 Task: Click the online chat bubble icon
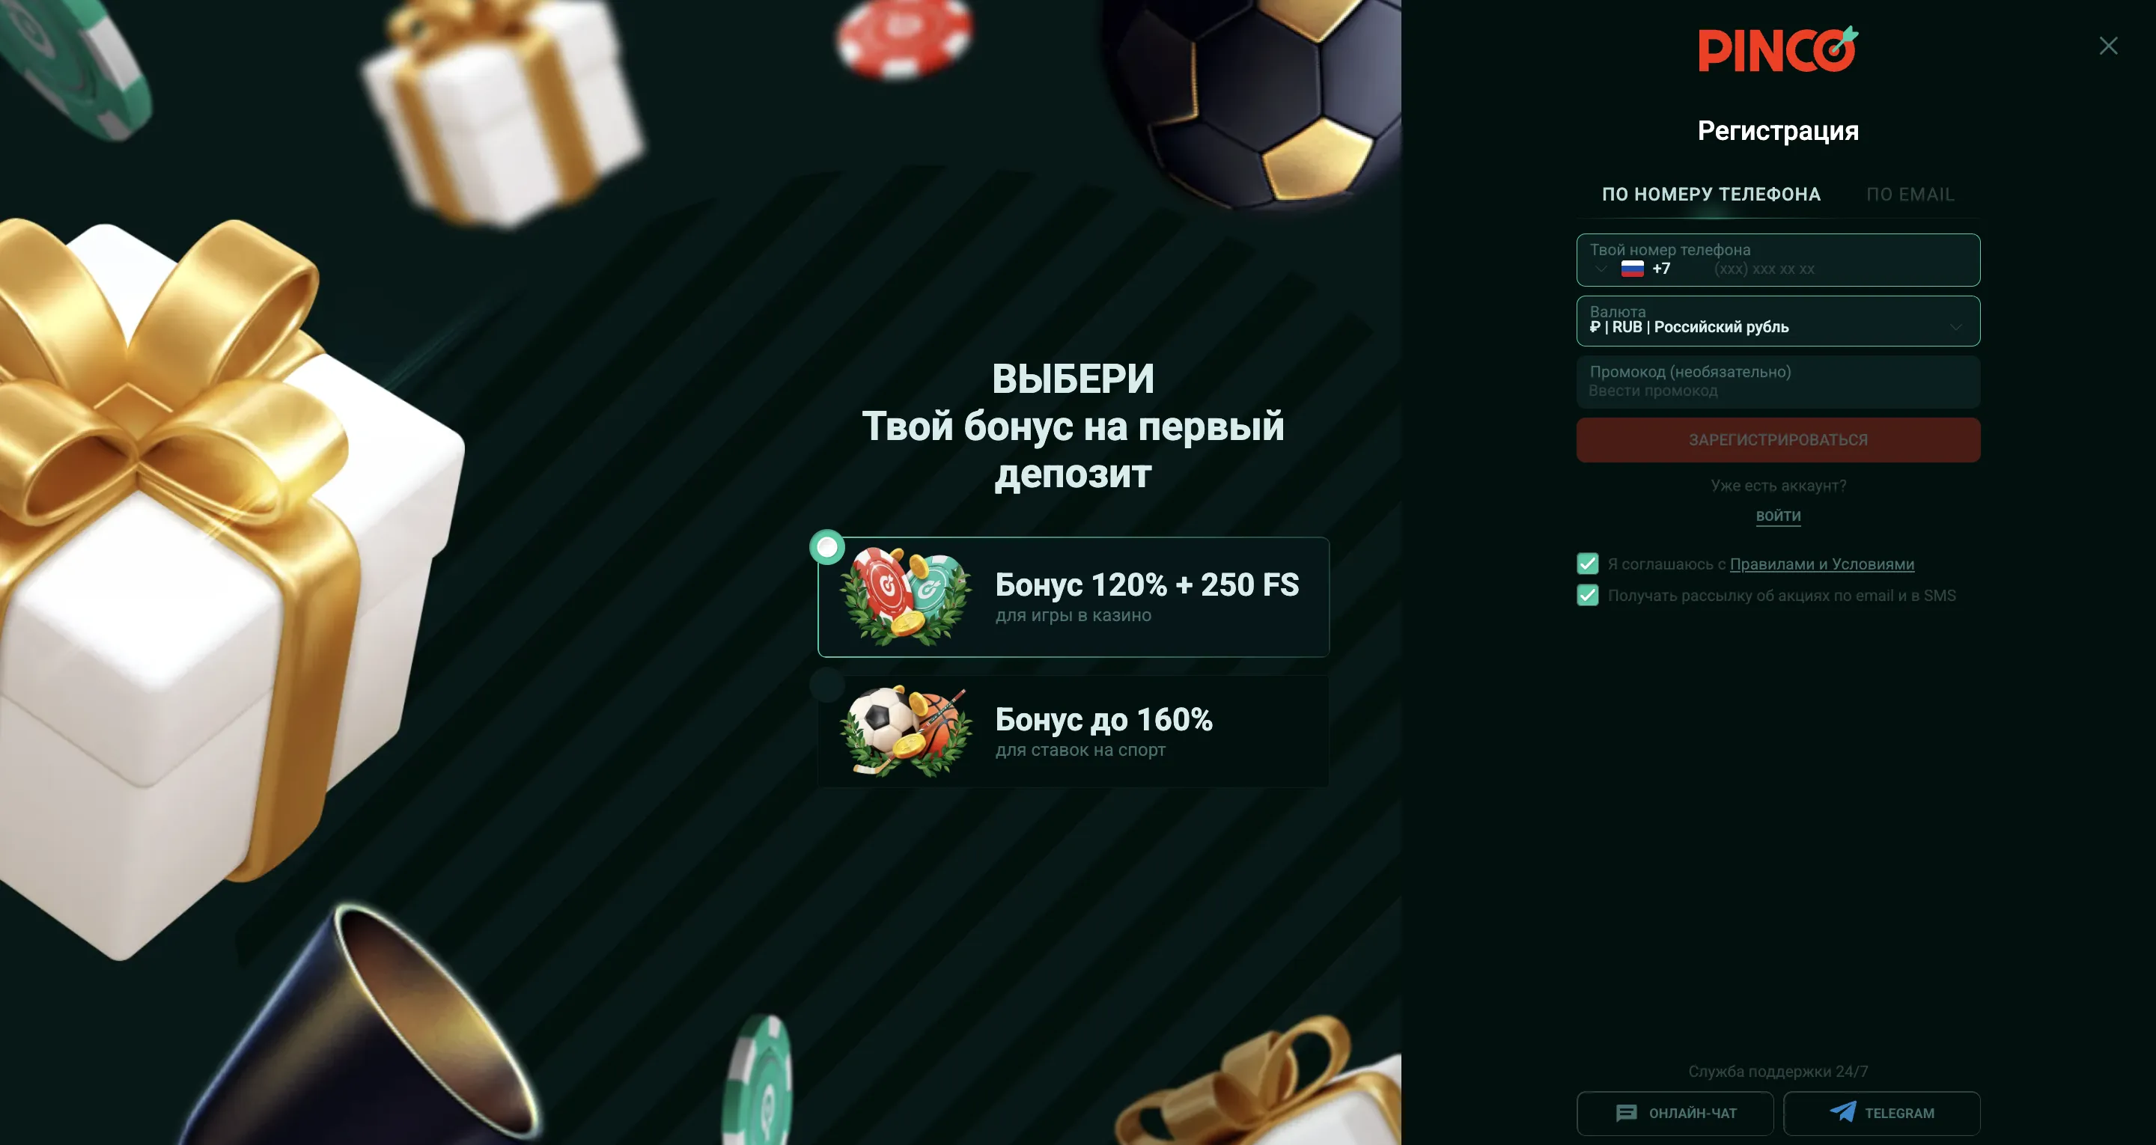point(1625,1112)
